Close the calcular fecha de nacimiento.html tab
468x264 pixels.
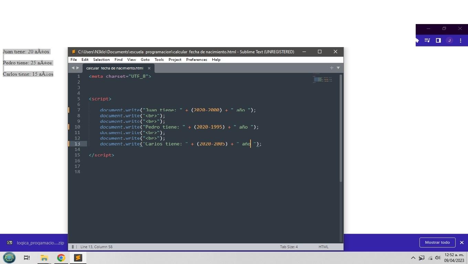[x=149, y=68]
